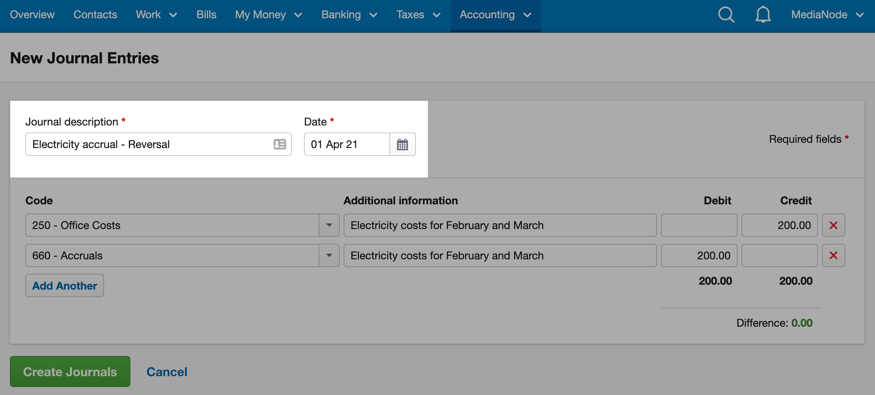Viewport: 875px width, 395px height.
Task: Open the search magnifier icon
Action: point(726,15)
